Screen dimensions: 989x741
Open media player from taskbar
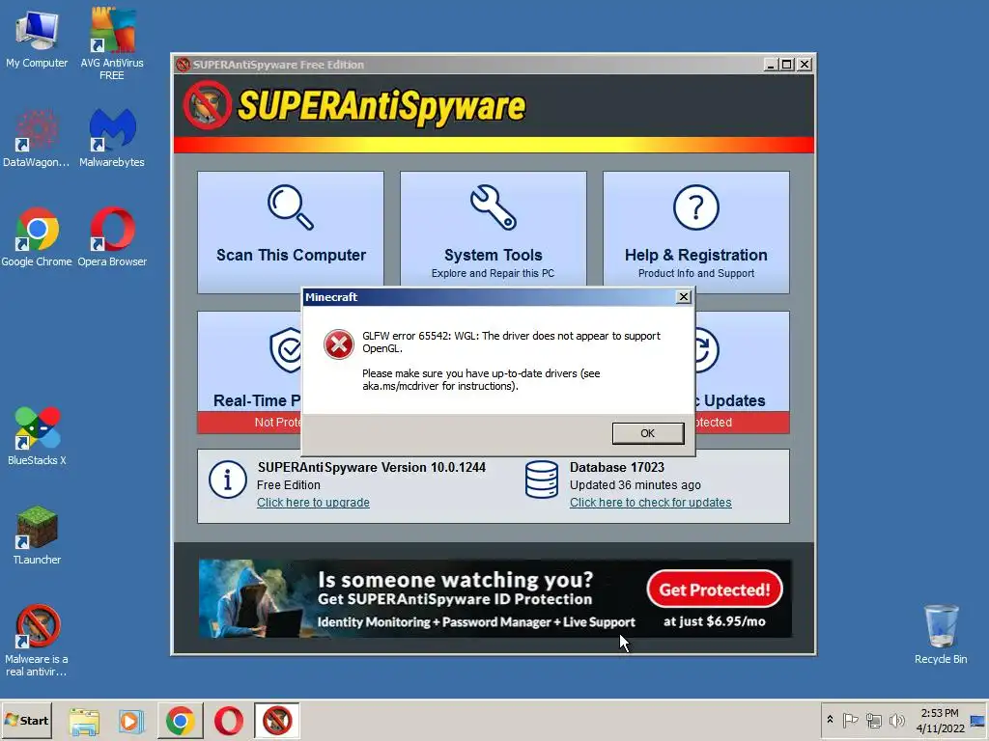click(x=130, y=721)
